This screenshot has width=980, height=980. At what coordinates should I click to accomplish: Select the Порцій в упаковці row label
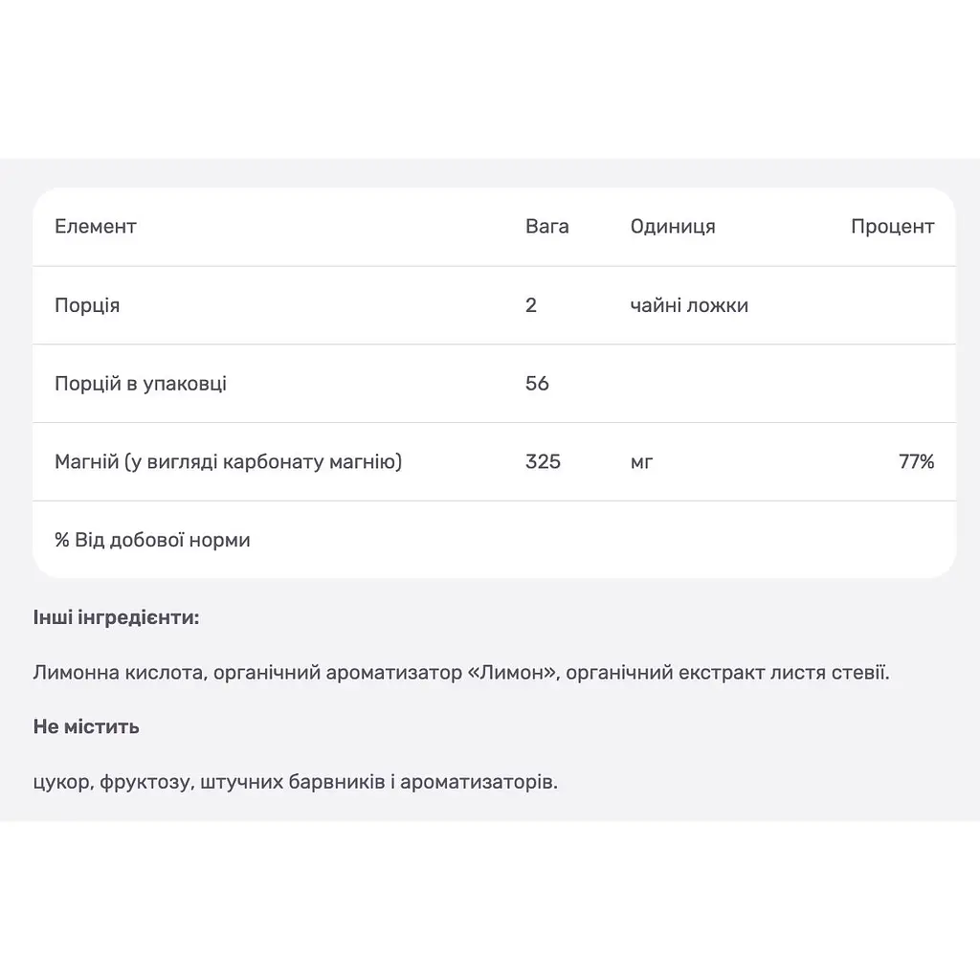click(141, 383)
